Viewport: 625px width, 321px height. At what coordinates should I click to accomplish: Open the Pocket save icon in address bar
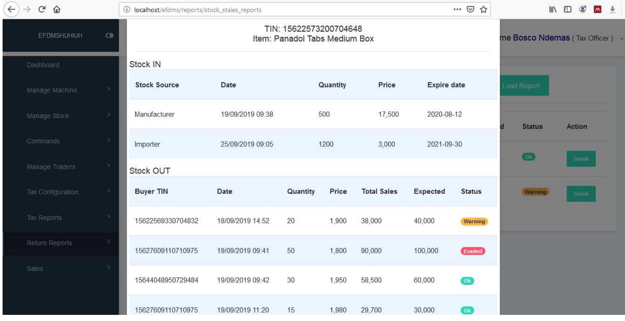tap(470, 10)
